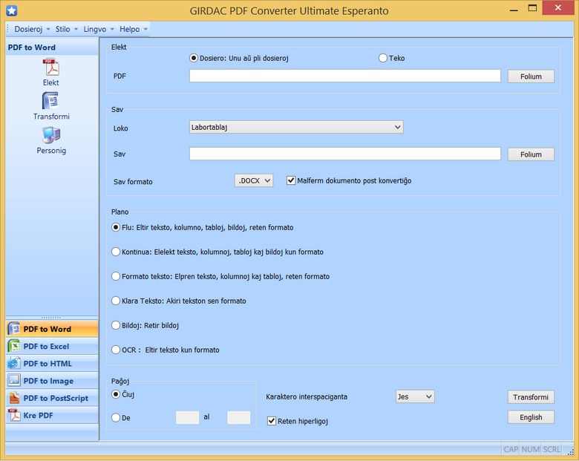Click the Transformi button at bottom right
Screen dimensions: 579x461
(x=531, y=397)
